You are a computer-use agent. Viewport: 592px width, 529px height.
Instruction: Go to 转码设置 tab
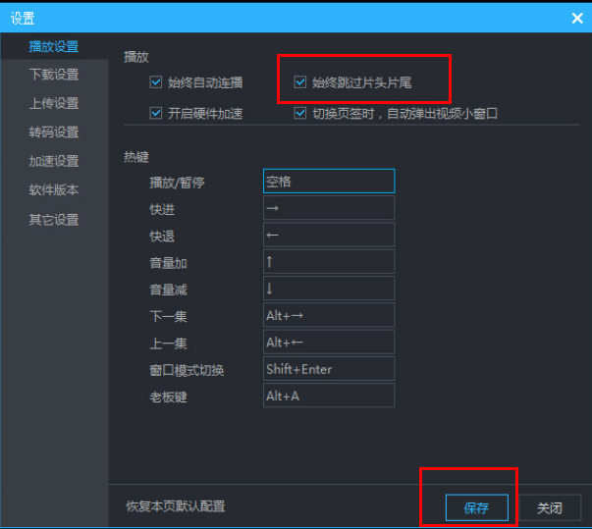tap(54, 132)
